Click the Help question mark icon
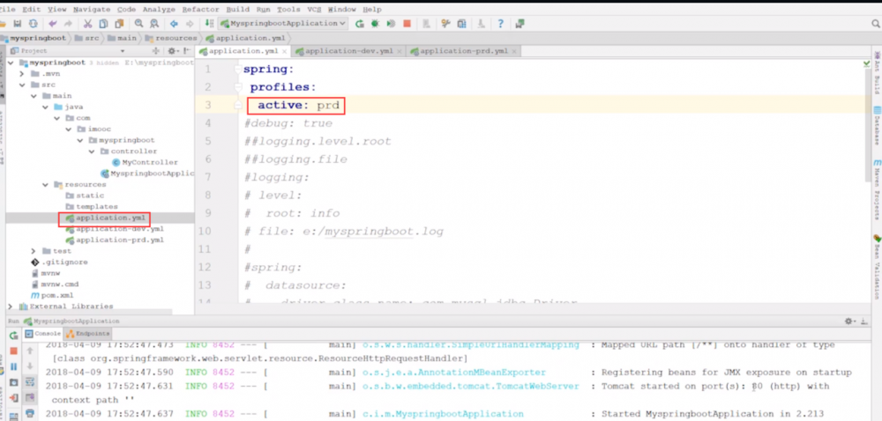Screen dimensions: 882x421 coord(500,24)
